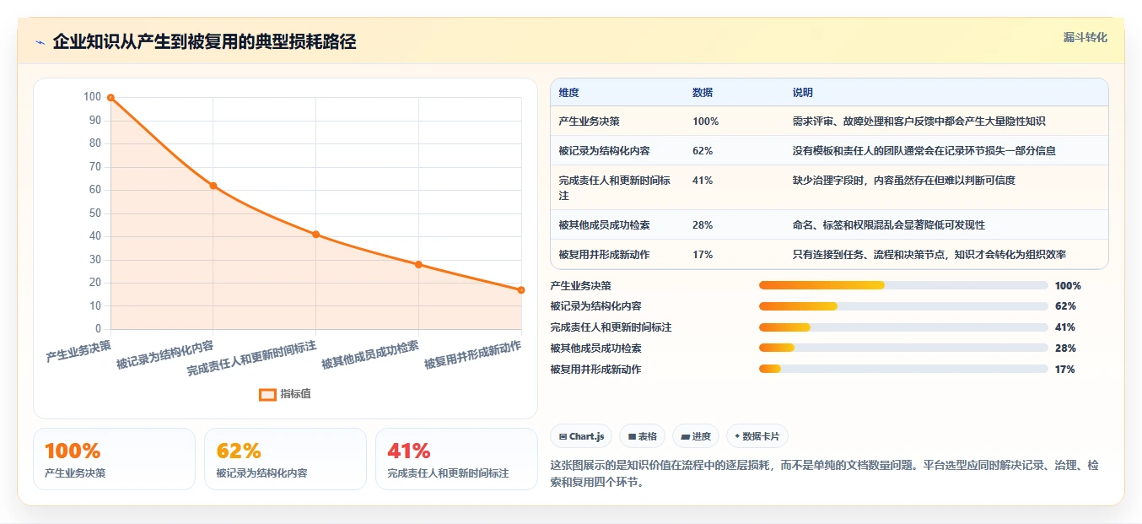Click the chart x-axis label 被复用并形成新动作
Screen dimensions: 1142x524
[x=472, y=355]
